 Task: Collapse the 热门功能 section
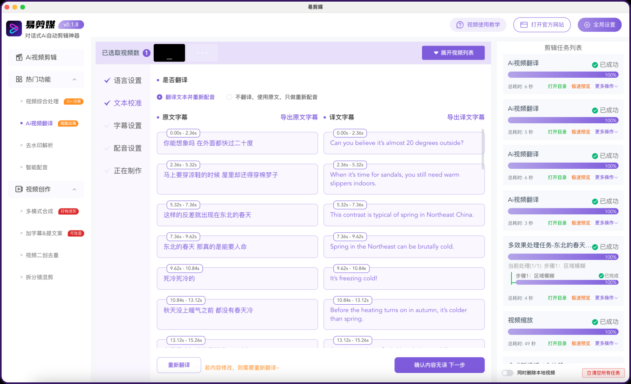[74, 79]
